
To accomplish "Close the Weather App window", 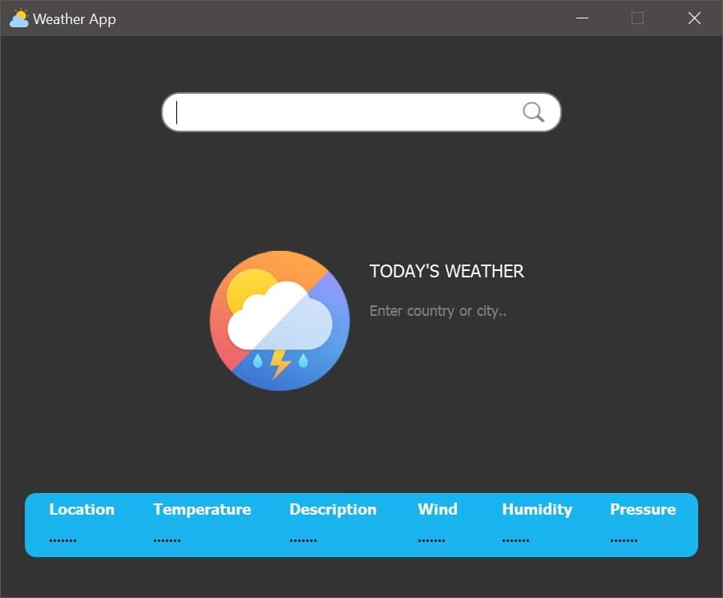I will coord(694,18).
